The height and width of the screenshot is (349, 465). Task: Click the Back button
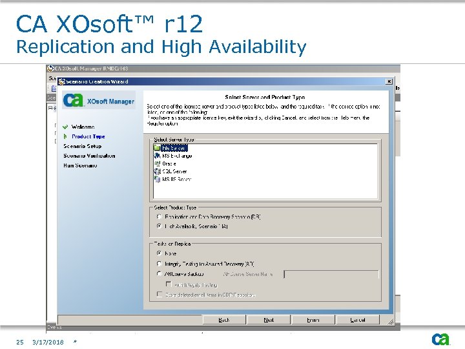(x=224, y=320)
